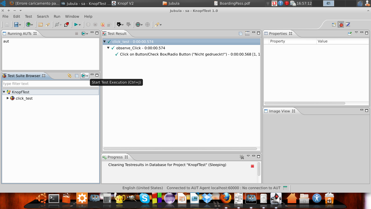Collapse click_test node in Test Result

105,42
